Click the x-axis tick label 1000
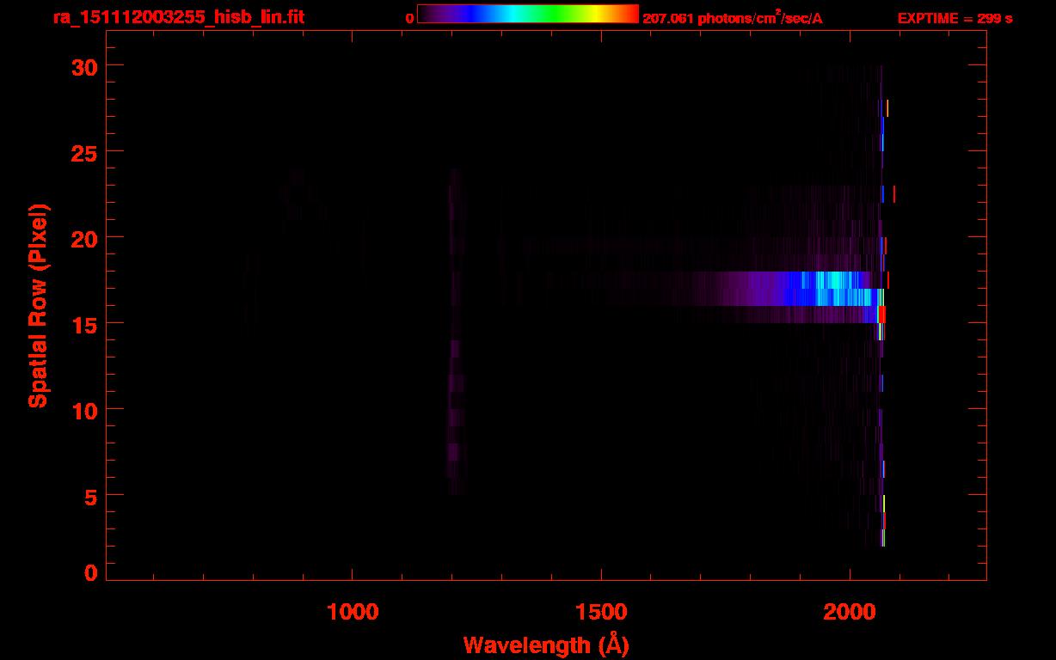 click(x=353, y=611)
